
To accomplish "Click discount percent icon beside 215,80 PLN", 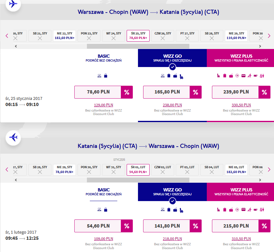I will click(264, 226).
